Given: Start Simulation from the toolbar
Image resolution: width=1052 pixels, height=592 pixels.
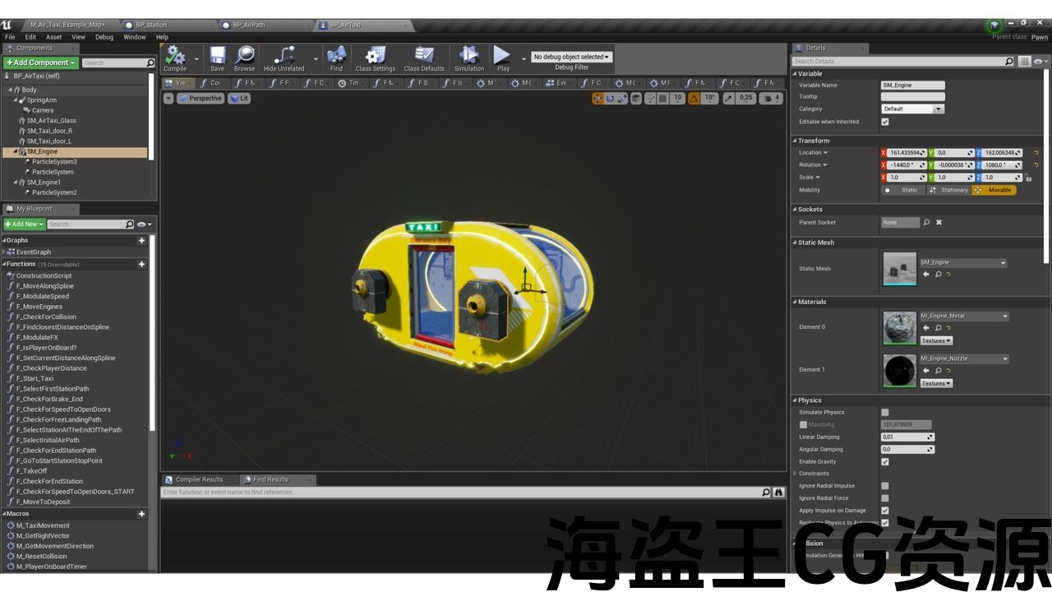Looking at the screenshot, I should click(x=468, y=58).
